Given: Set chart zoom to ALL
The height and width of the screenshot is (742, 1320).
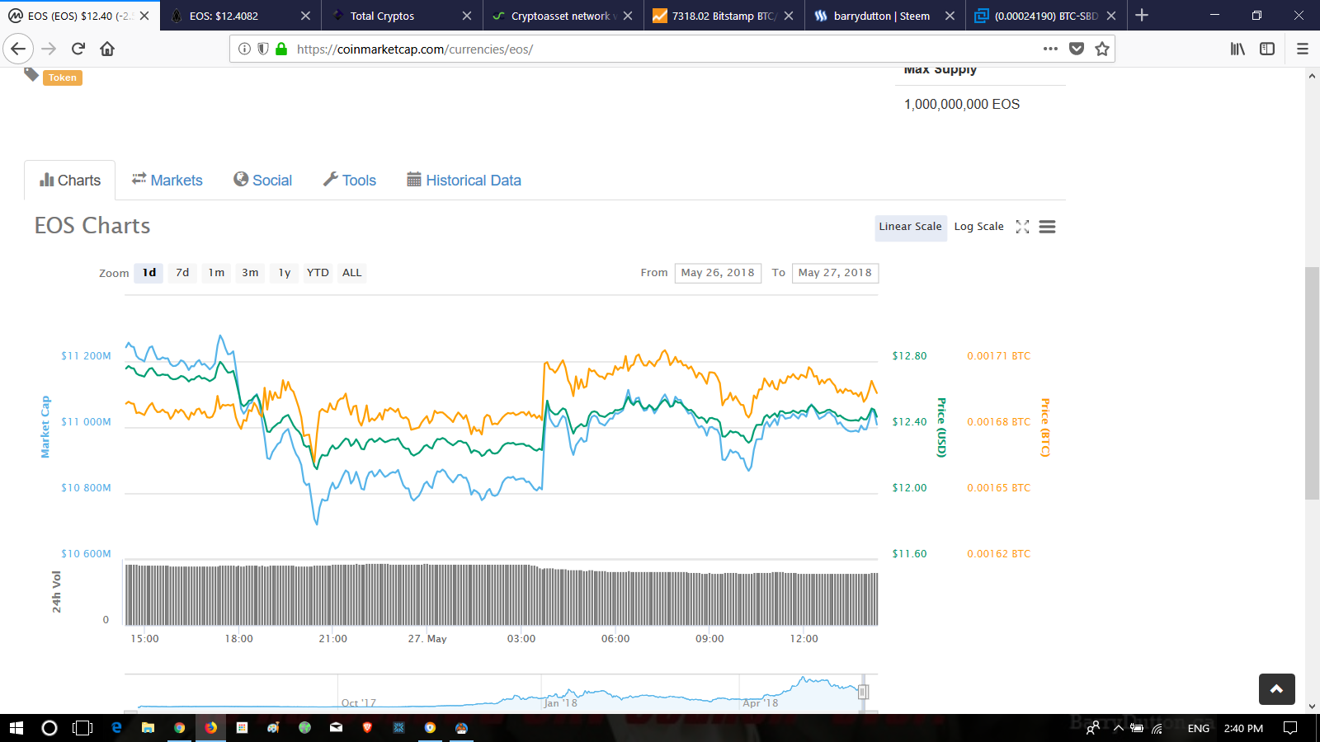Looking at the screenshot, I should pos(352,273).
